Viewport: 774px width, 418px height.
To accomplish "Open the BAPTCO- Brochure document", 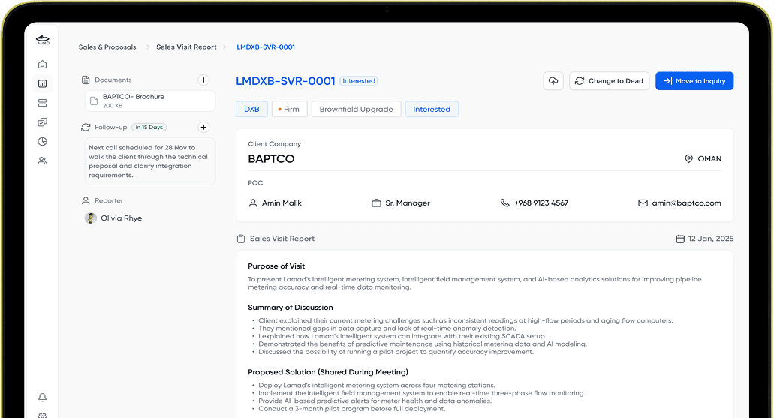I will click(x=150, y=101).
